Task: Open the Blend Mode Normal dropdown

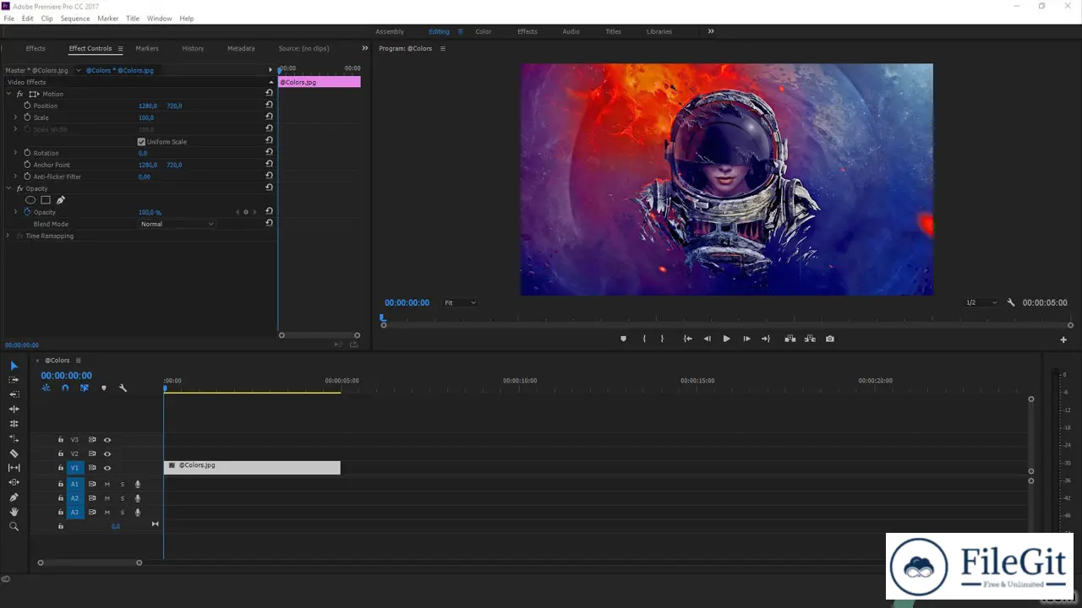Action: 178,224
